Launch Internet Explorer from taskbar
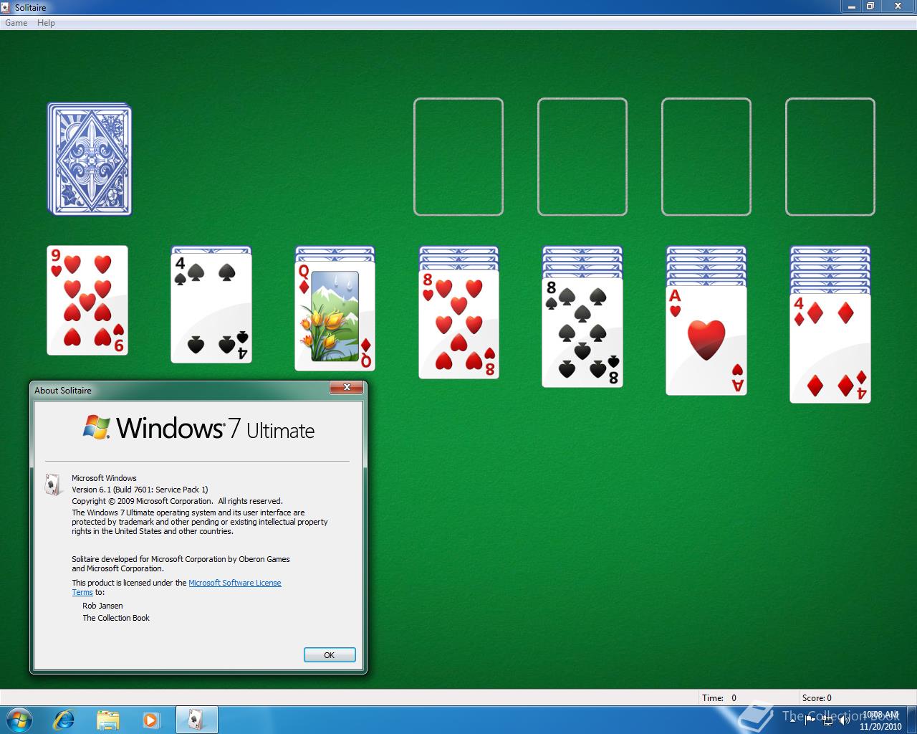The height and width of the screenshot is (734, 917). [64, 719]
